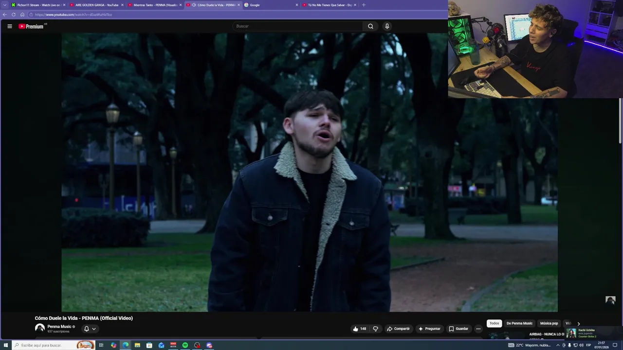
Task: Open the purple Discord-like taskbar app
Action: (x=209, y=345)
